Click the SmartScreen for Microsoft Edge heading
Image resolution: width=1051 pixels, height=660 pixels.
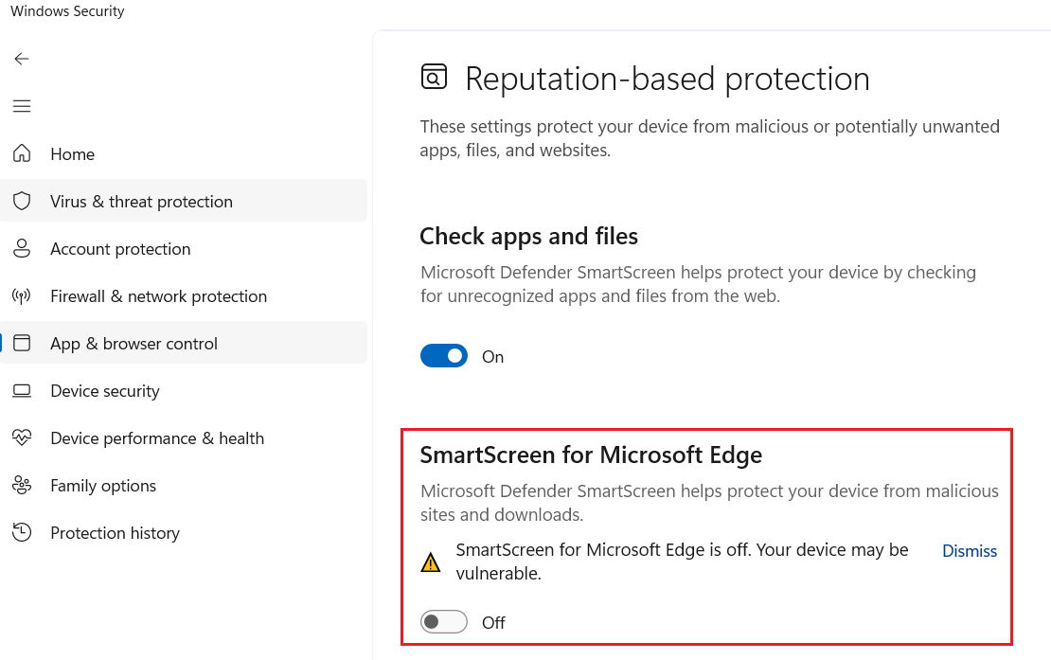tap(591, 455)
